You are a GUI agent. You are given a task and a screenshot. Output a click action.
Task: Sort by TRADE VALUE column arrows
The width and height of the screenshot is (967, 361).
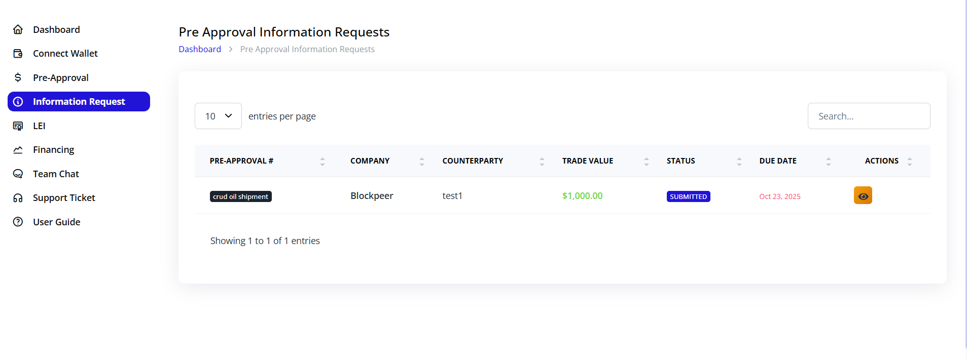tap(647, 161)
